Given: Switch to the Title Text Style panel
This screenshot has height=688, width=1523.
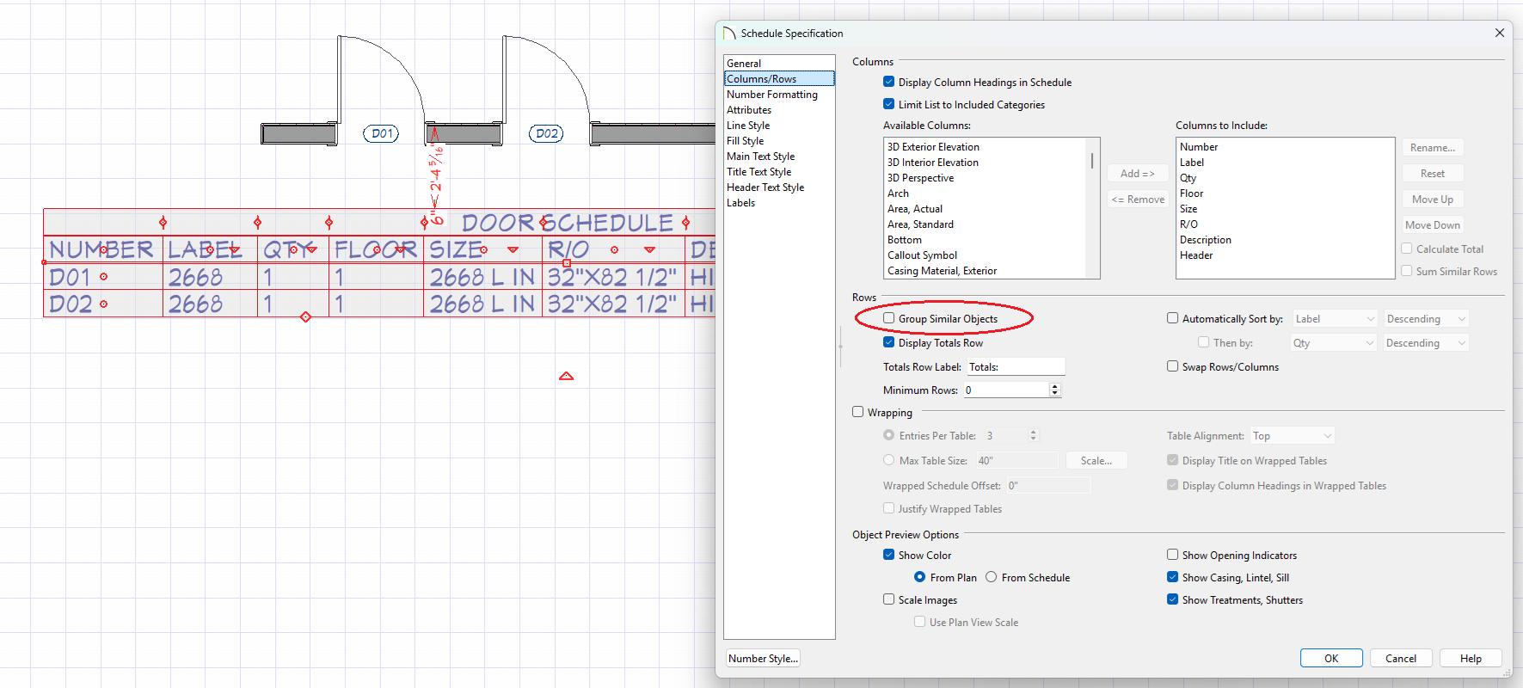Looking at the screenshot, I should 758,172.
